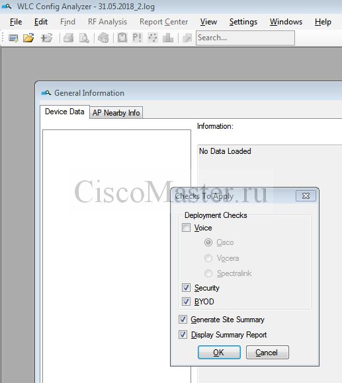Click the printer toolbar icon
This screenshot has height=383, width=342.
tap(69, 38)
